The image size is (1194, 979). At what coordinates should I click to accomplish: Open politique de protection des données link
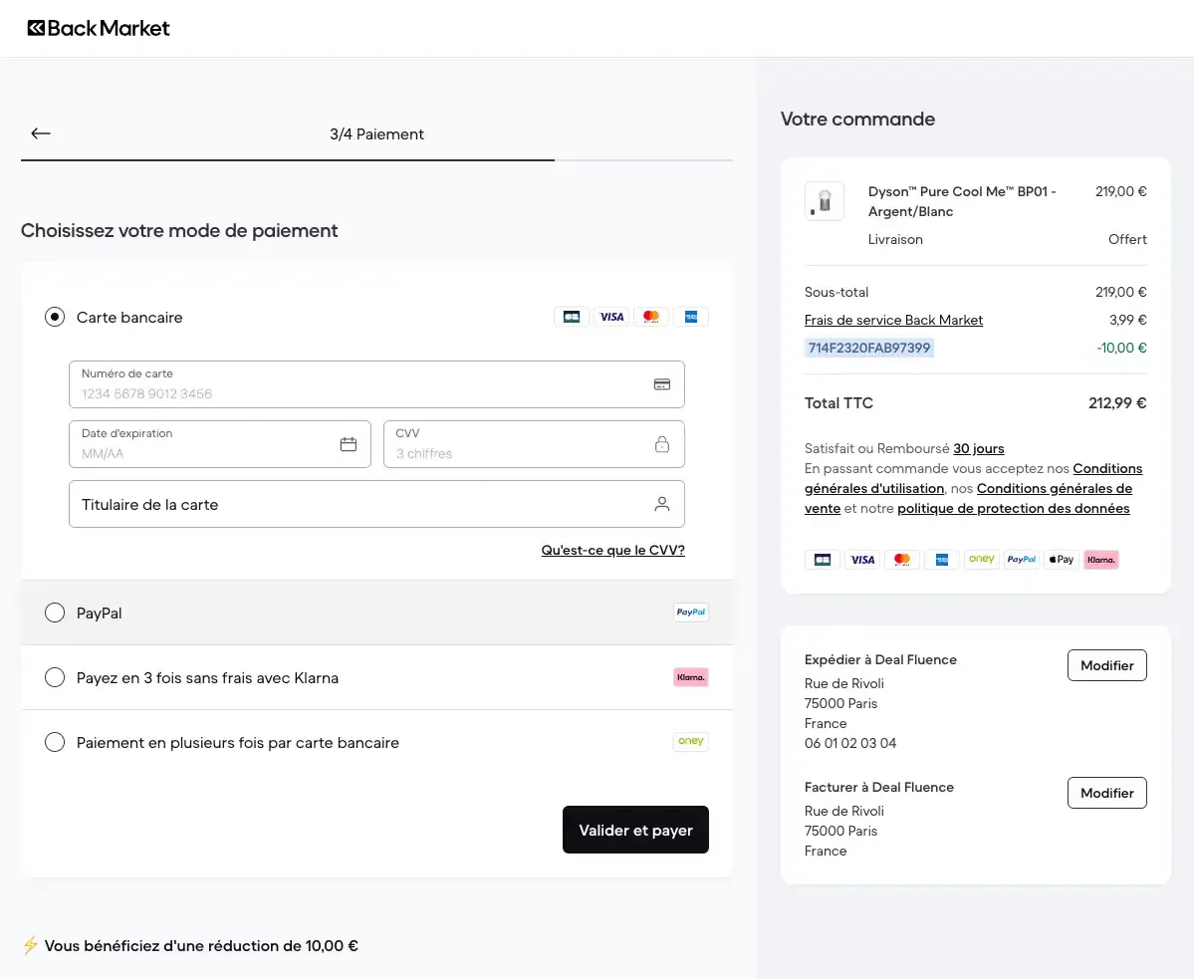(1014, 508)
